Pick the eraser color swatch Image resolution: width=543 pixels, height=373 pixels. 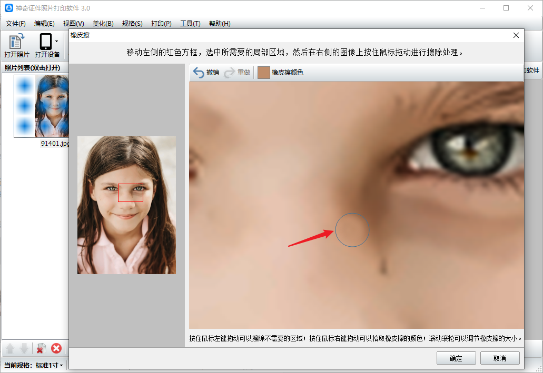(263, 73)
